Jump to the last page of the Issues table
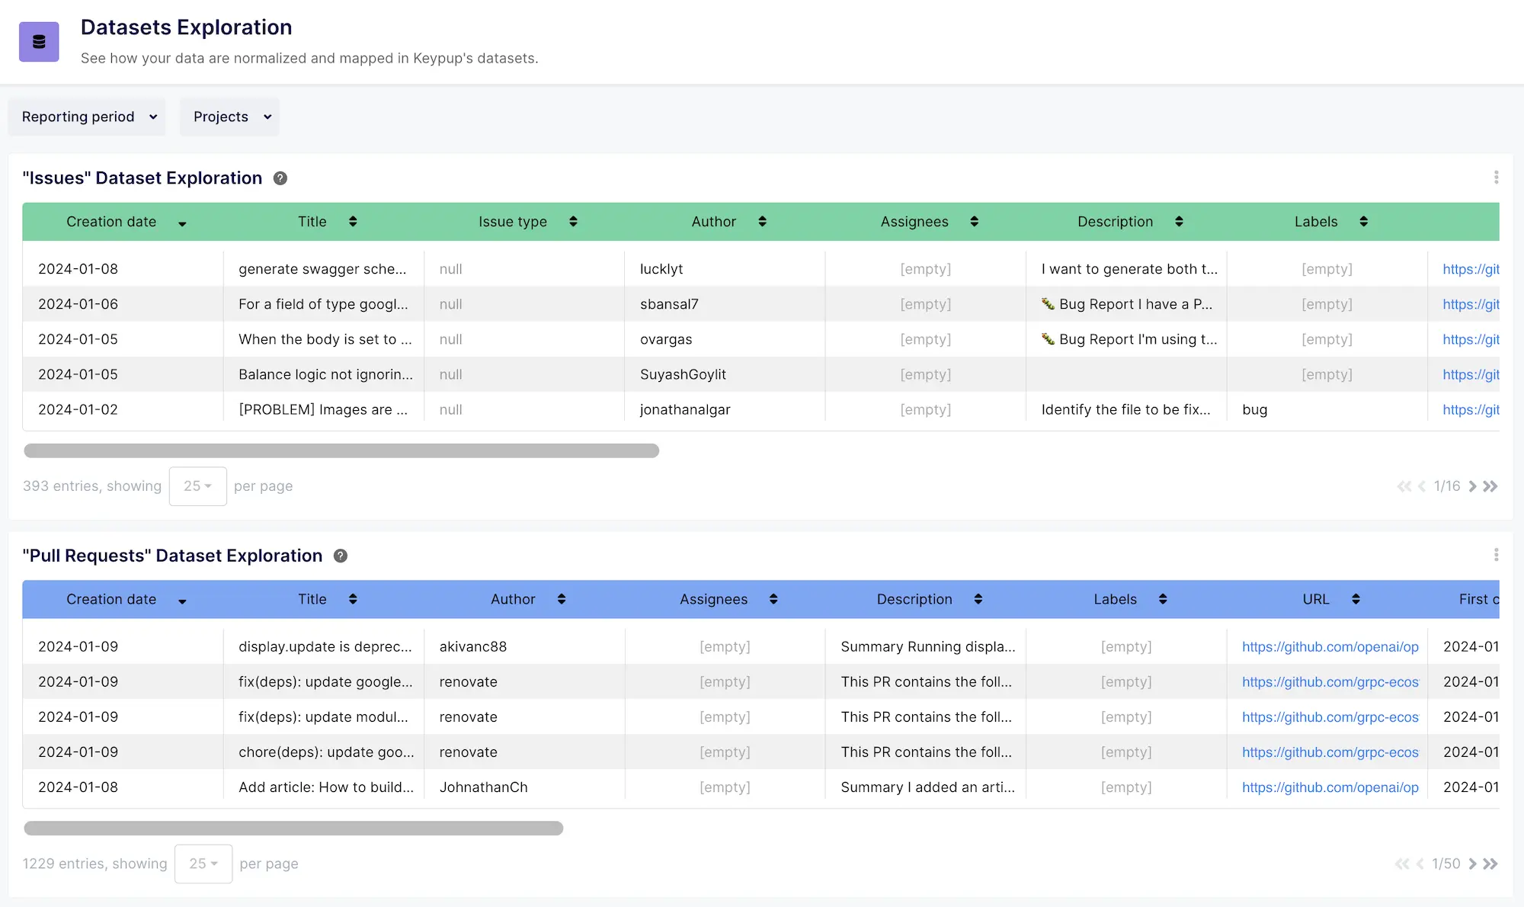Image resolution: width=1524 pixels, height=907 pixels. pos(1491,486)
